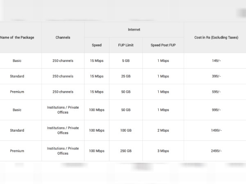Click the 'FUP Limit' sub-header
Screen dimensions: 246x184
pyautogui.click(x=126, y=45)
